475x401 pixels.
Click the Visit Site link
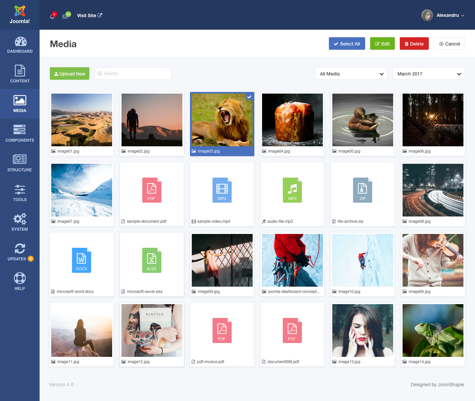pyautogui.click(x=89, y=15)
